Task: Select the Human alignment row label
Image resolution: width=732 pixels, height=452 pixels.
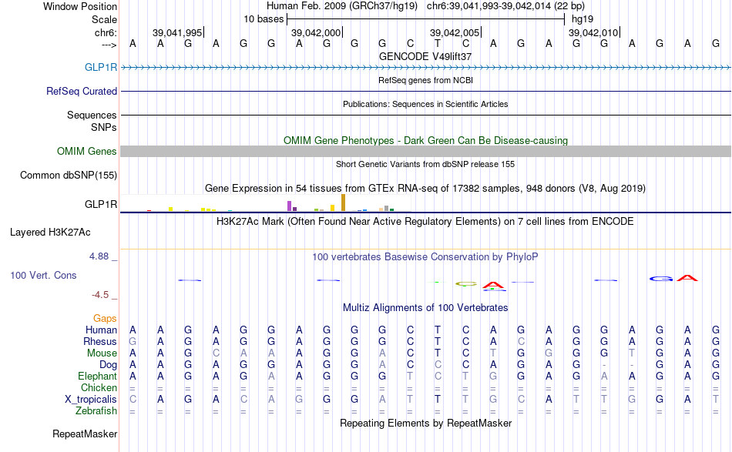Action: point(101,330)
